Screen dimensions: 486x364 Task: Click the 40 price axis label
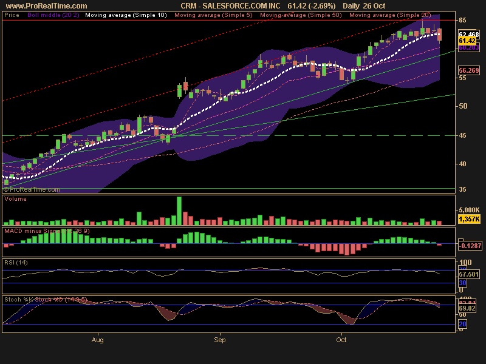click(x=462, y=164)
